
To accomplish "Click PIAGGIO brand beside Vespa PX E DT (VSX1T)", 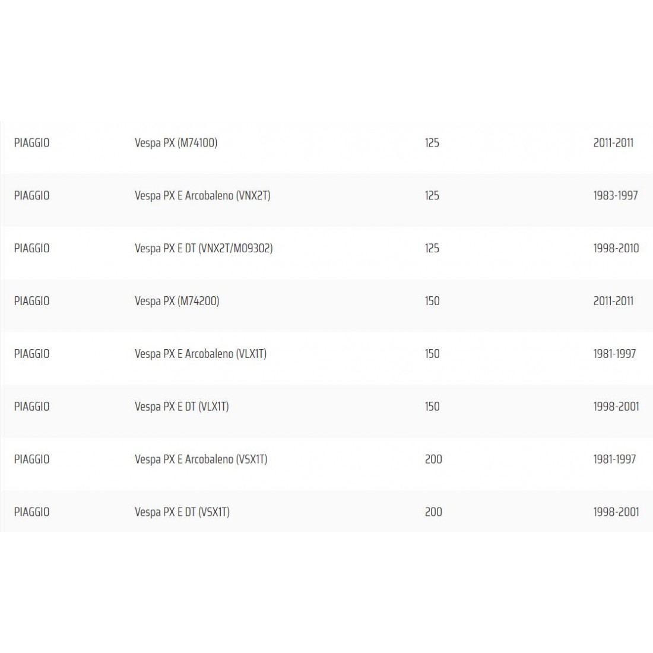I will point(32,512).
